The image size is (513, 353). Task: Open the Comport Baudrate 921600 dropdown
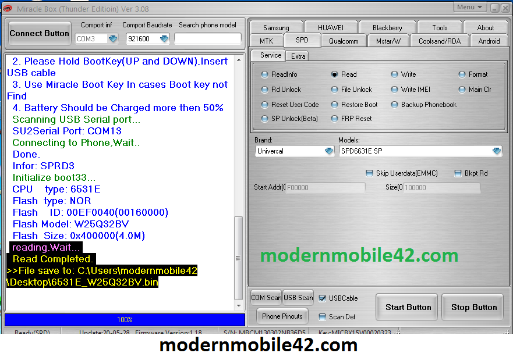coord(164,39)
